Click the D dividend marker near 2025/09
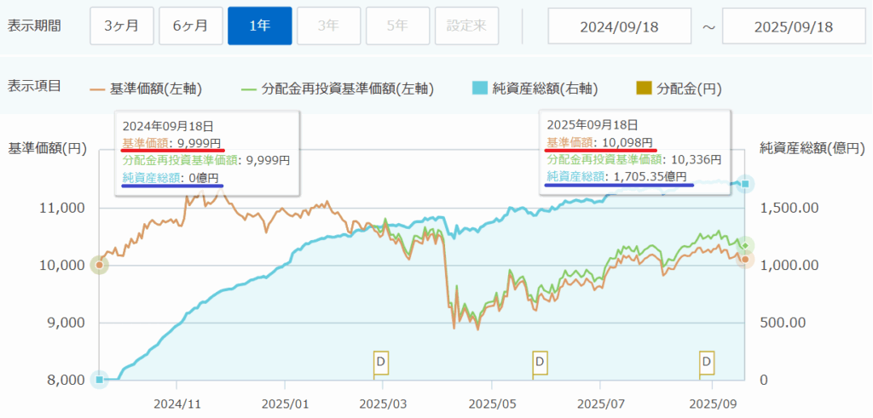 (706, 362)
